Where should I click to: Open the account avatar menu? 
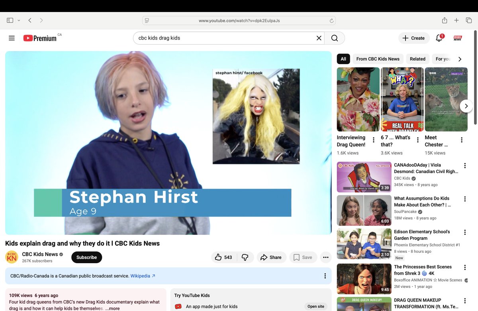(x=458, y=38)
